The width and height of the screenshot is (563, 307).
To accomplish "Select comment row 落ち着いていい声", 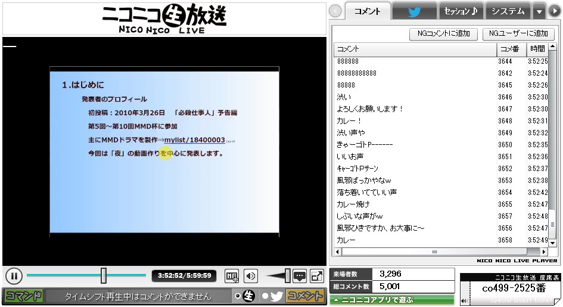I will [441, 192].
